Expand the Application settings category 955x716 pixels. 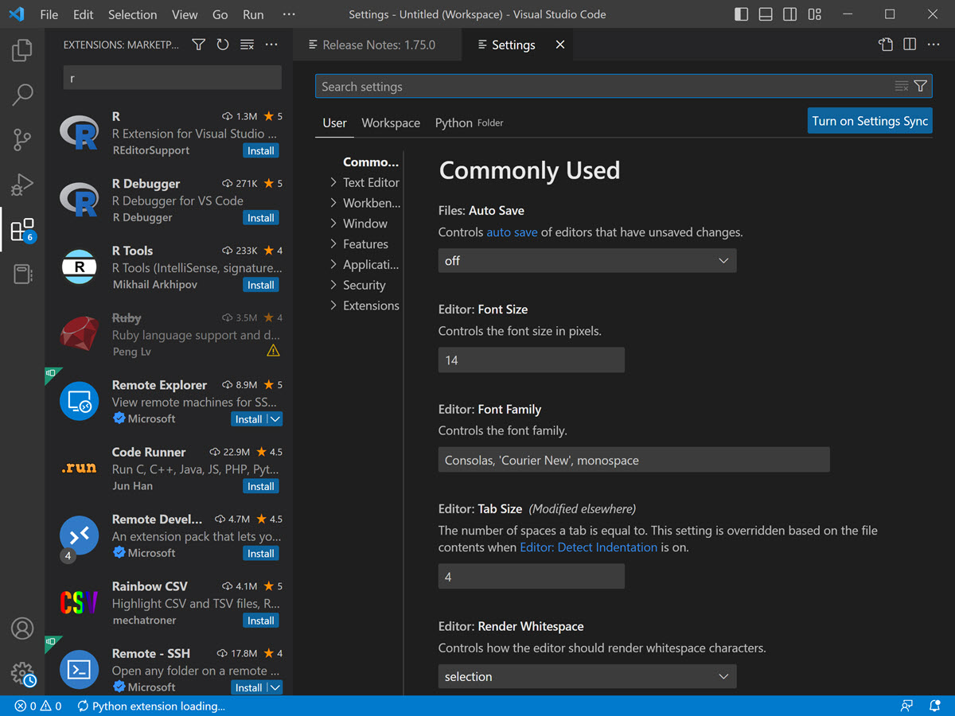364,265
